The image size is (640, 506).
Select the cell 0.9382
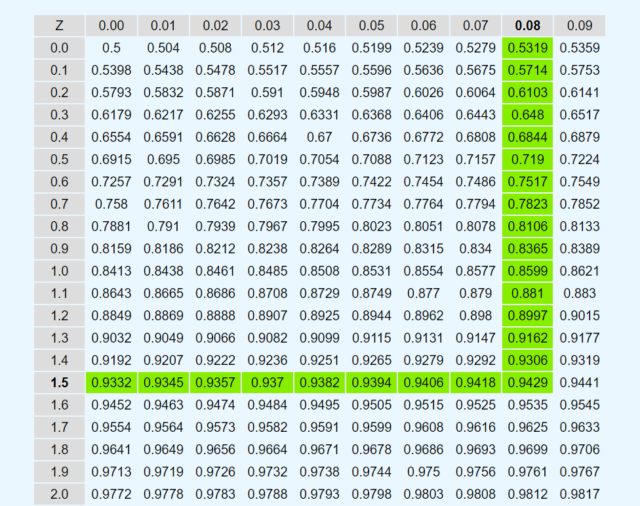tap(319, 383)
